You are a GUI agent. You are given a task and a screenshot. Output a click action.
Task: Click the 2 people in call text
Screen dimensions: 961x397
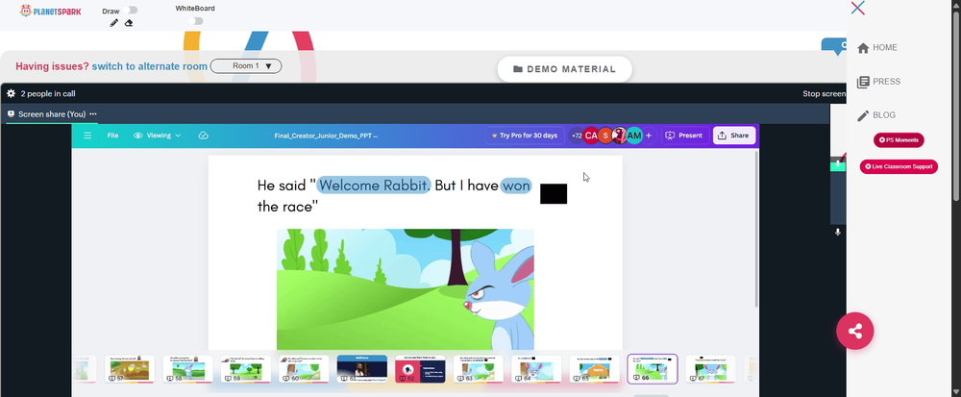click(48, 94)
